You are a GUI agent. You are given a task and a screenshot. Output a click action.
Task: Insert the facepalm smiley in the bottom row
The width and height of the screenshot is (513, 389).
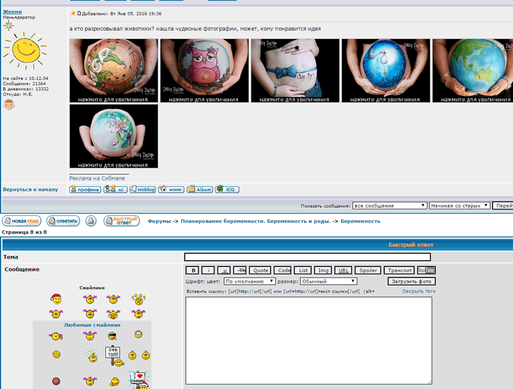115,381
